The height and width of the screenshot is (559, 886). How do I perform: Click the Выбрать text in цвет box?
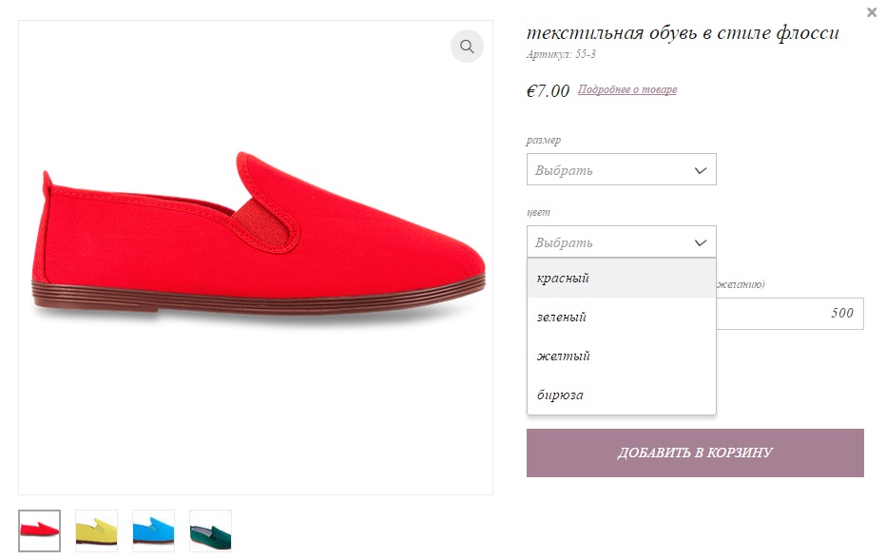pos(564,242)
